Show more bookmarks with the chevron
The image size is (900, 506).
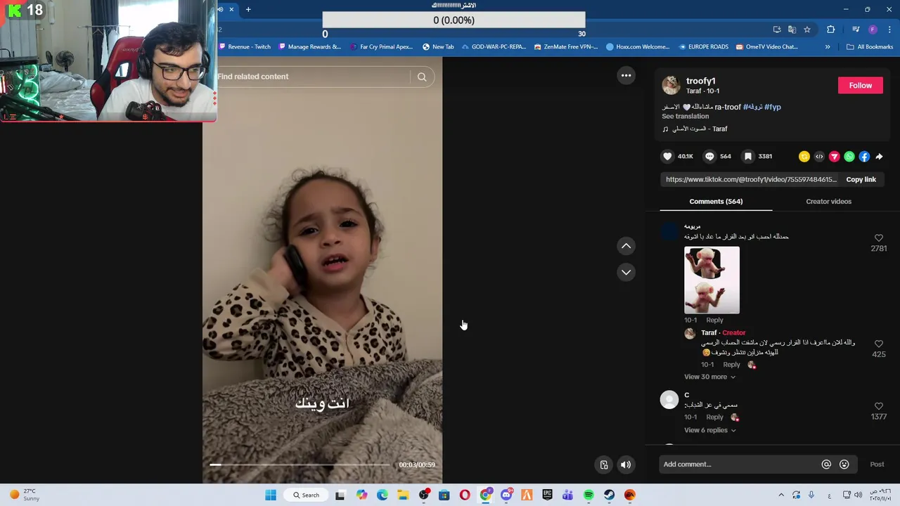828,47
